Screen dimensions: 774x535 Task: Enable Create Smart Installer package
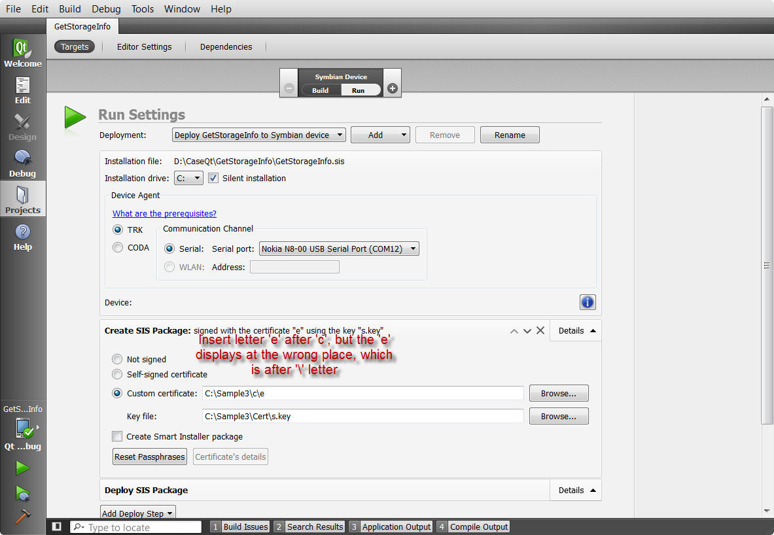(x=118, y=436)
